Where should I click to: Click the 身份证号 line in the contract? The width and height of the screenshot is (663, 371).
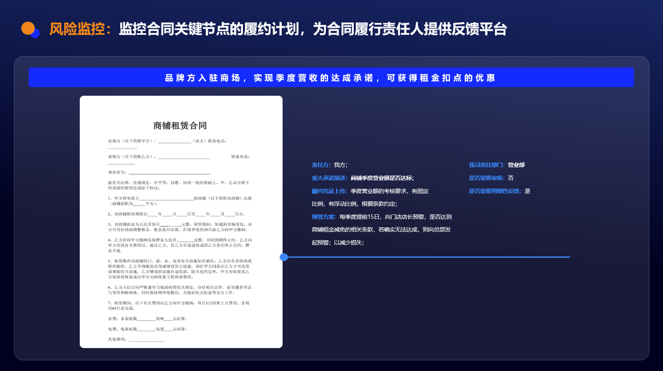159,172
